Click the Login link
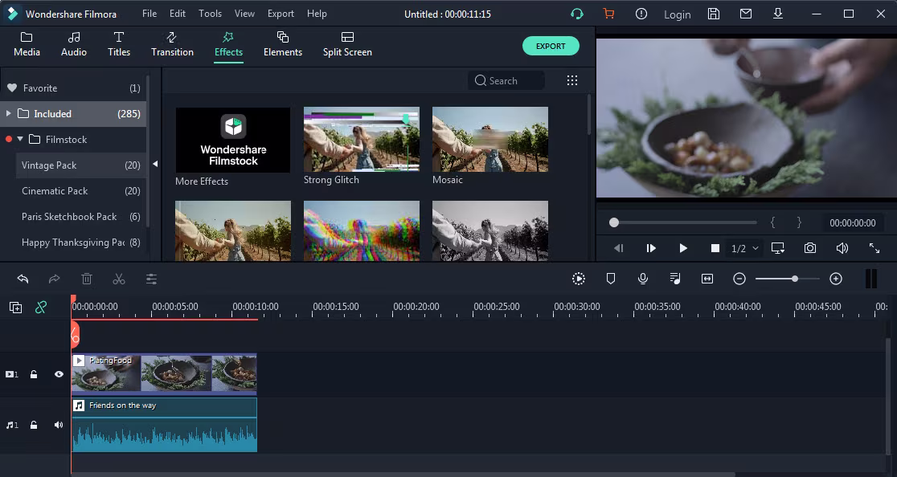Image resolution: width=897 pixels, height=477 pixels. click(x=678, y=14)
